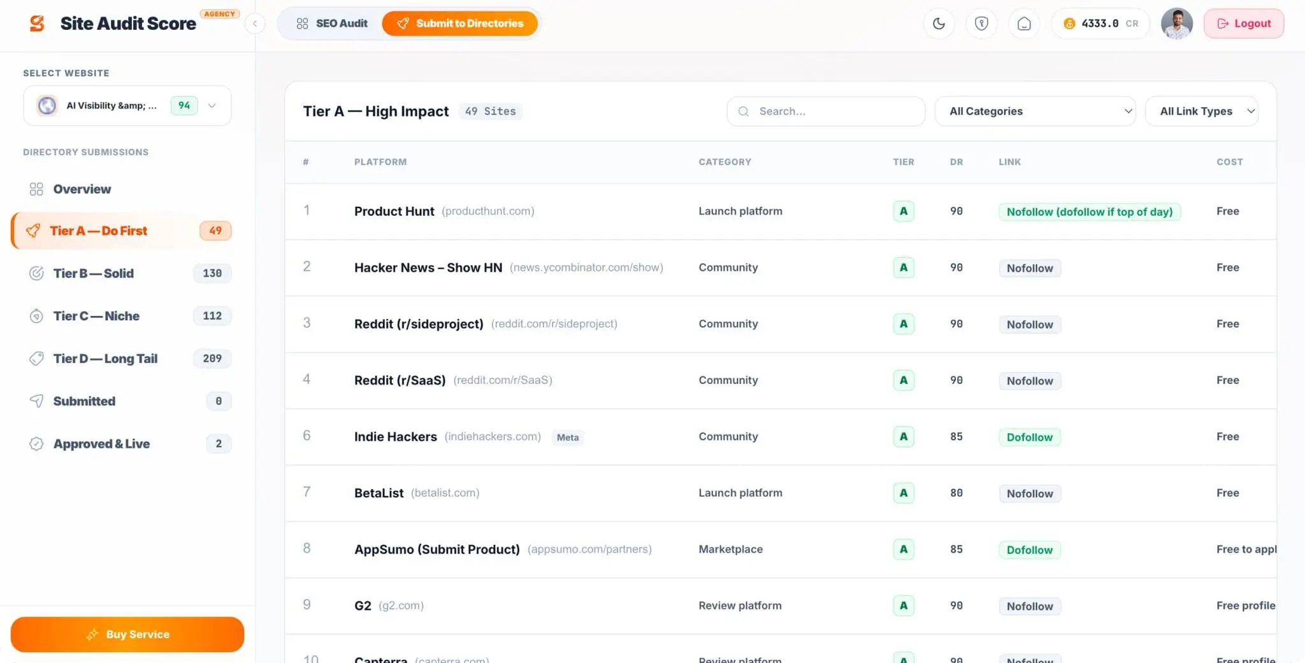Open the Select Website dropdown
This screenshot has width=1305, height=663.
pos(127,106)
